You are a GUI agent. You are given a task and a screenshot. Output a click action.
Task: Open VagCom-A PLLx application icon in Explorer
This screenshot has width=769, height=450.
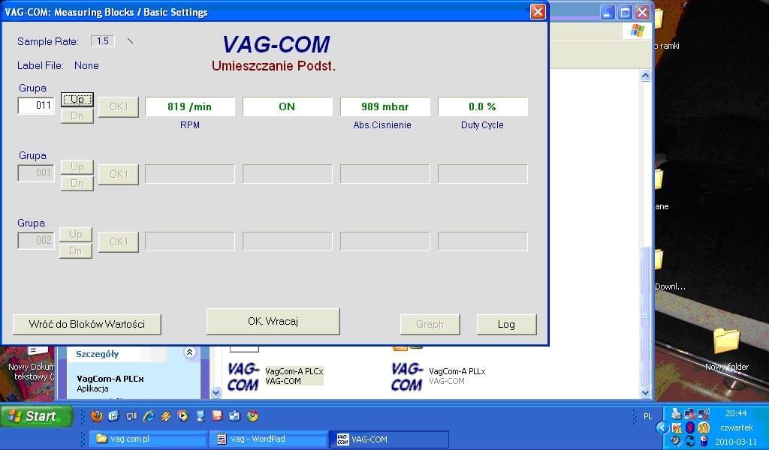tap(406, 376)
